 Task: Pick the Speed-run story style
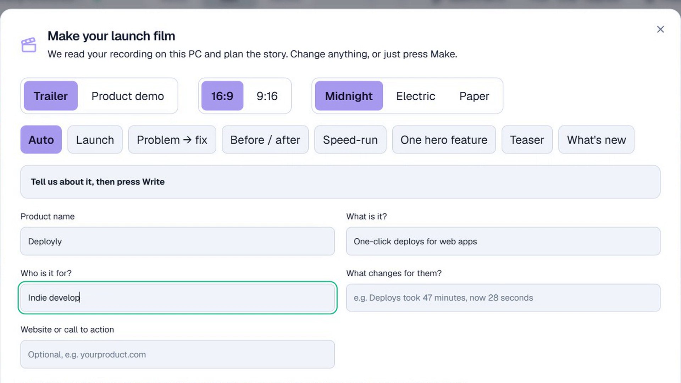click(350, 140)
